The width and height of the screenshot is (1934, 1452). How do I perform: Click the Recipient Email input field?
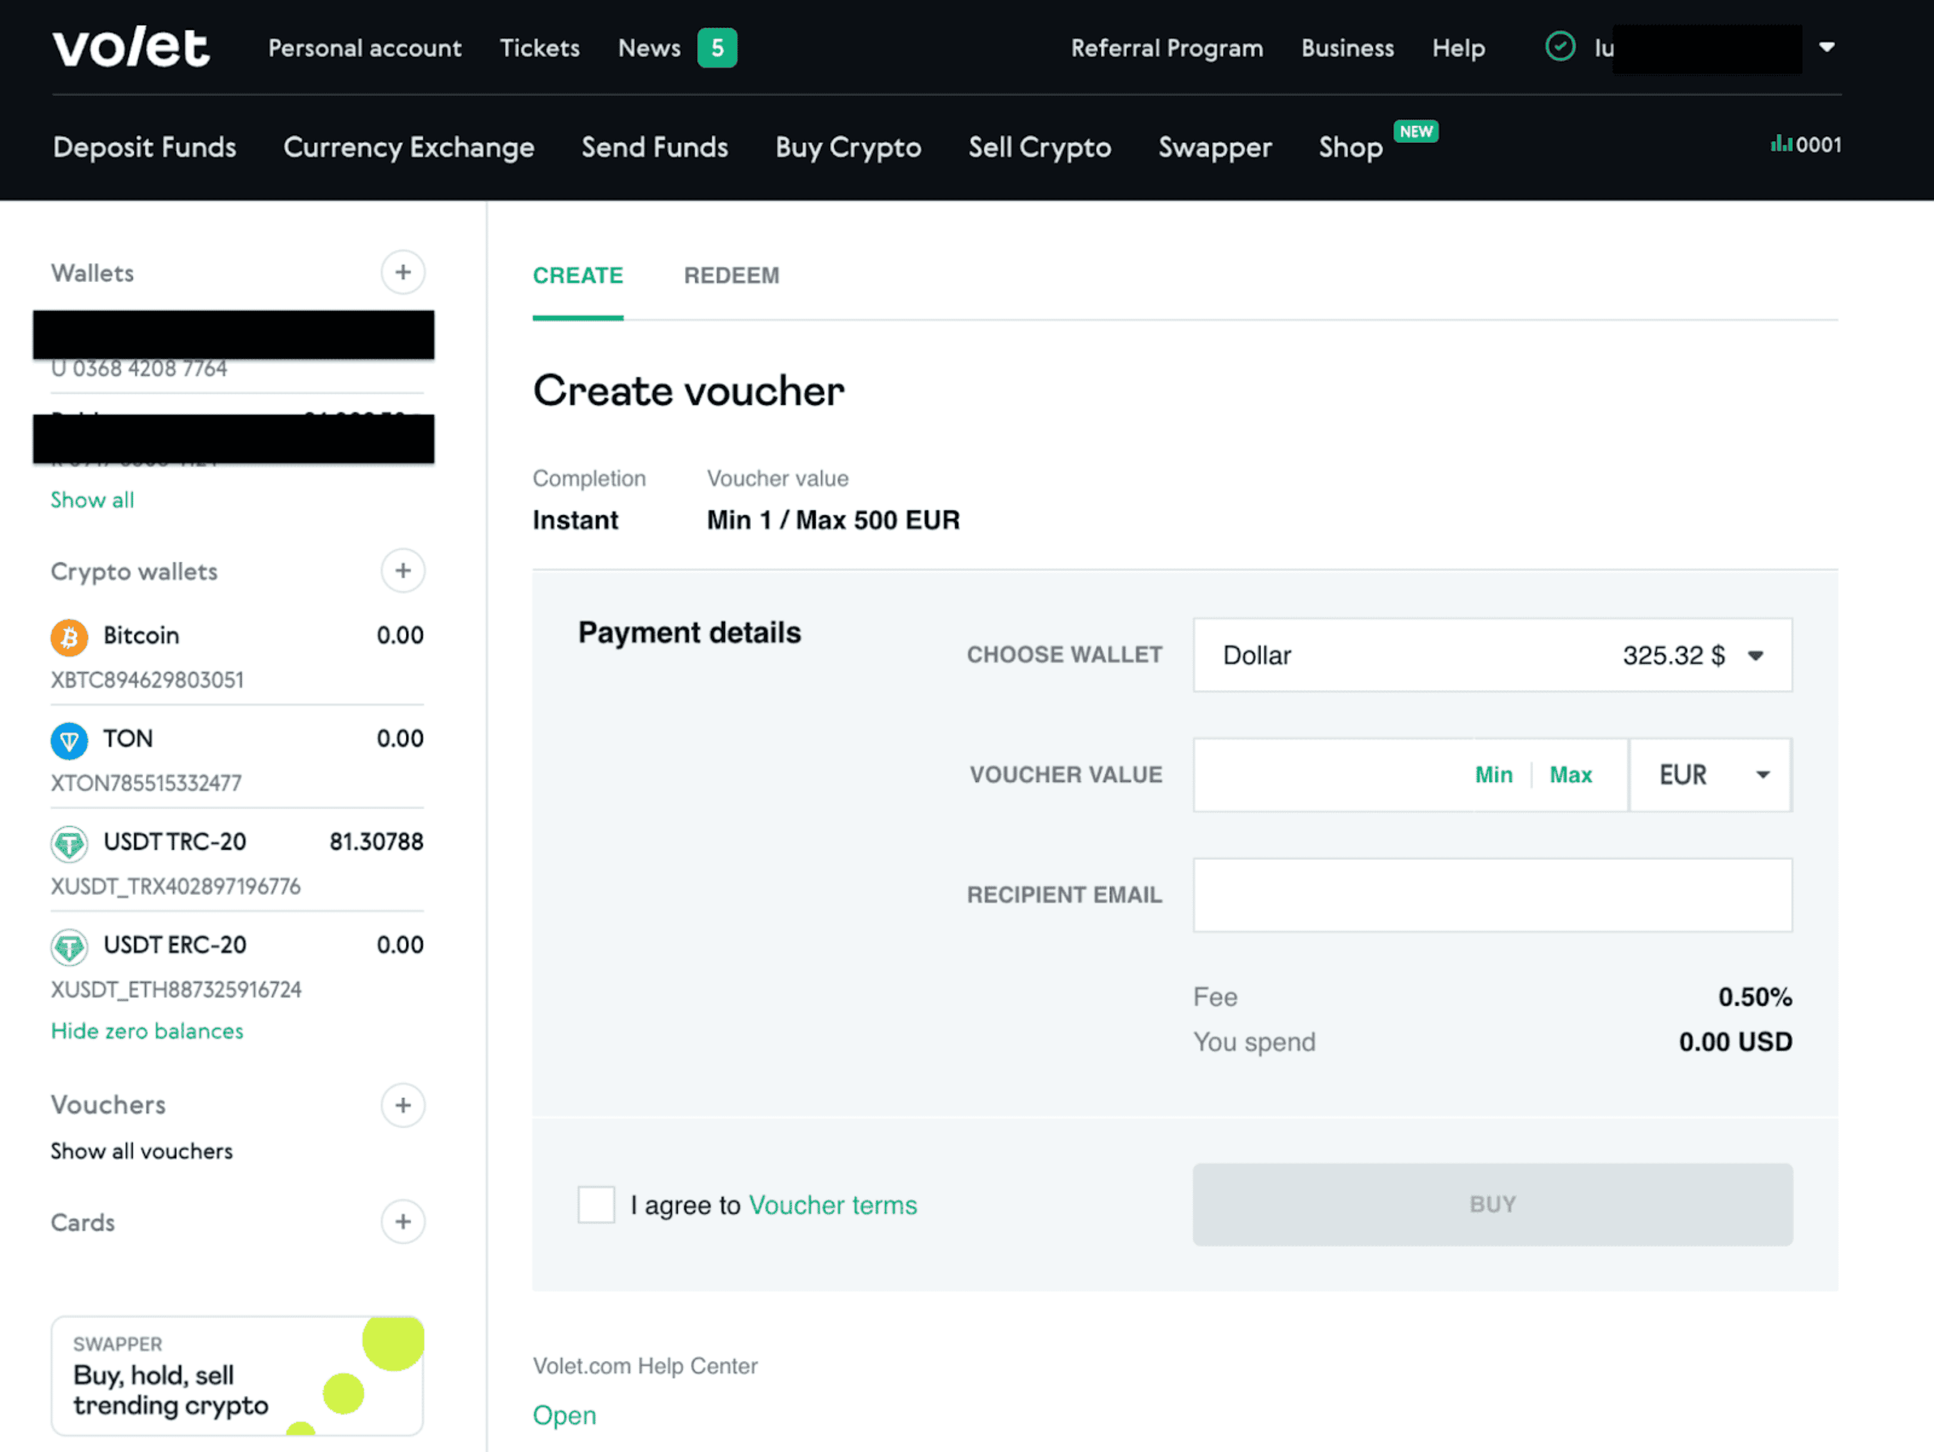(x=1492, y=895)
